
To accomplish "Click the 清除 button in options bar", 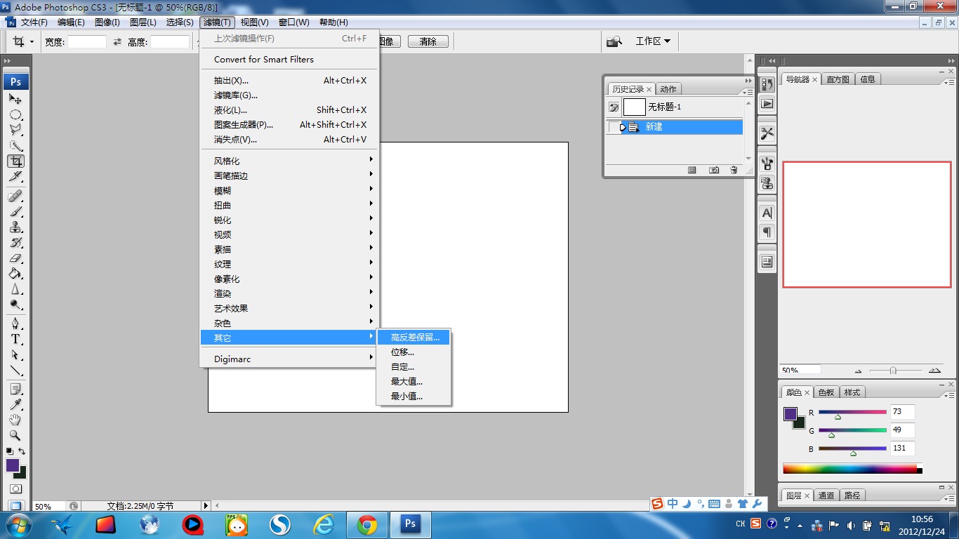I will [428, 41].
